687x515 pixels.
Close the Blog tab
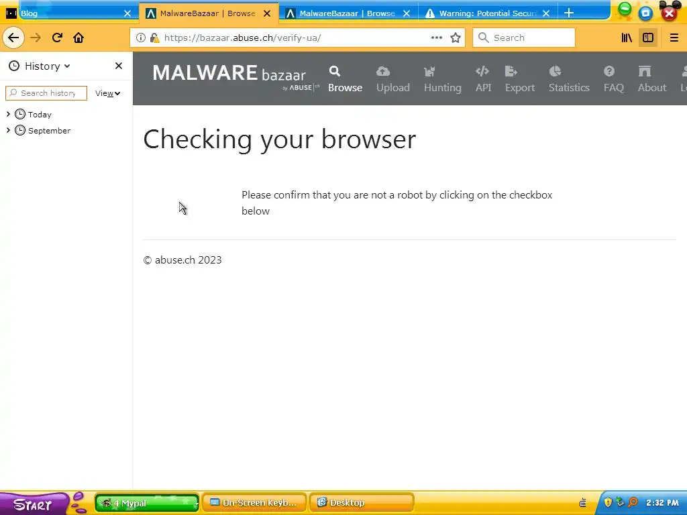(127, 13)
